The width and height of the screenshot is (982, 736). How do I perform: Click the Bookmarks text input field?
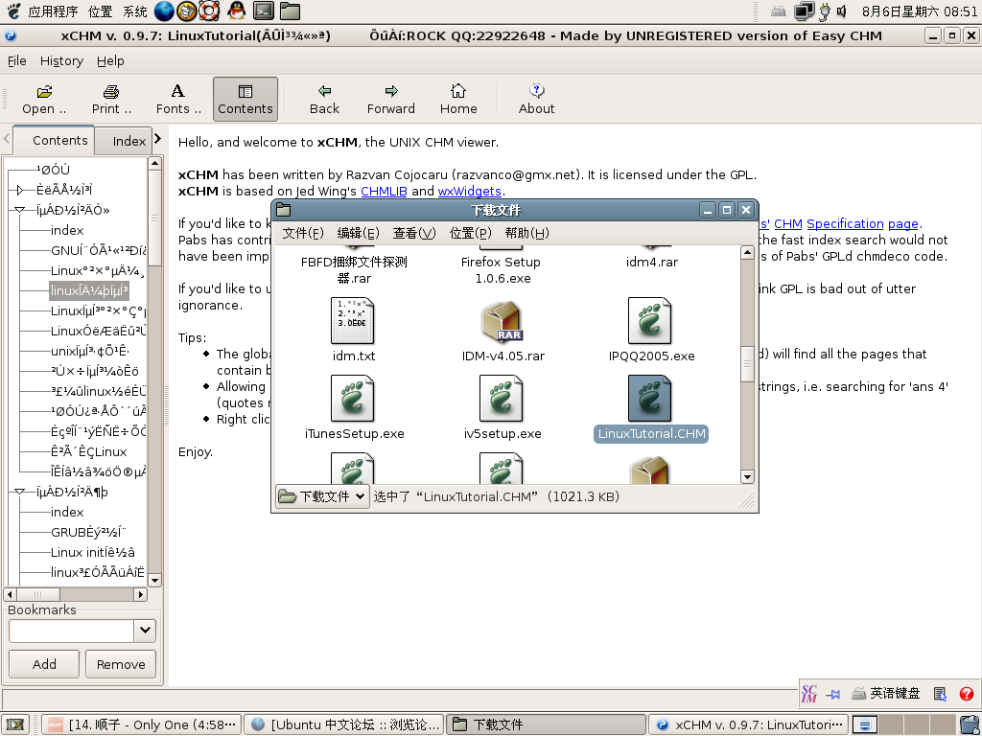[x=71, y=631]
